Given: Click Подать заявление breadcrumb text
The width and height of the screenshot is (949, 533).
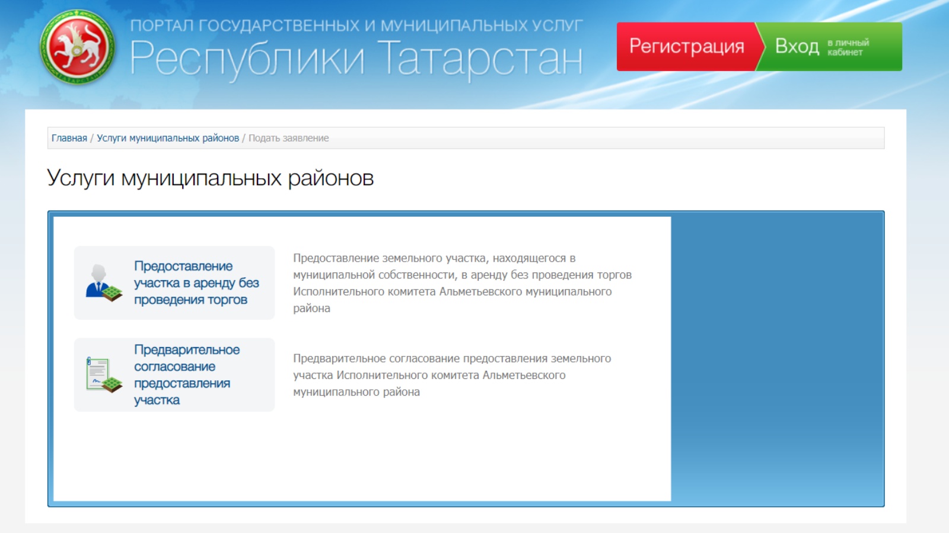Looking at the screenshot, I should coord(288,138).
